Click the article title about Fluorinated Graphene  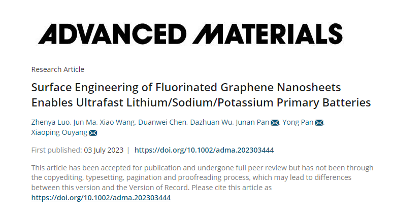coord(201,95)
